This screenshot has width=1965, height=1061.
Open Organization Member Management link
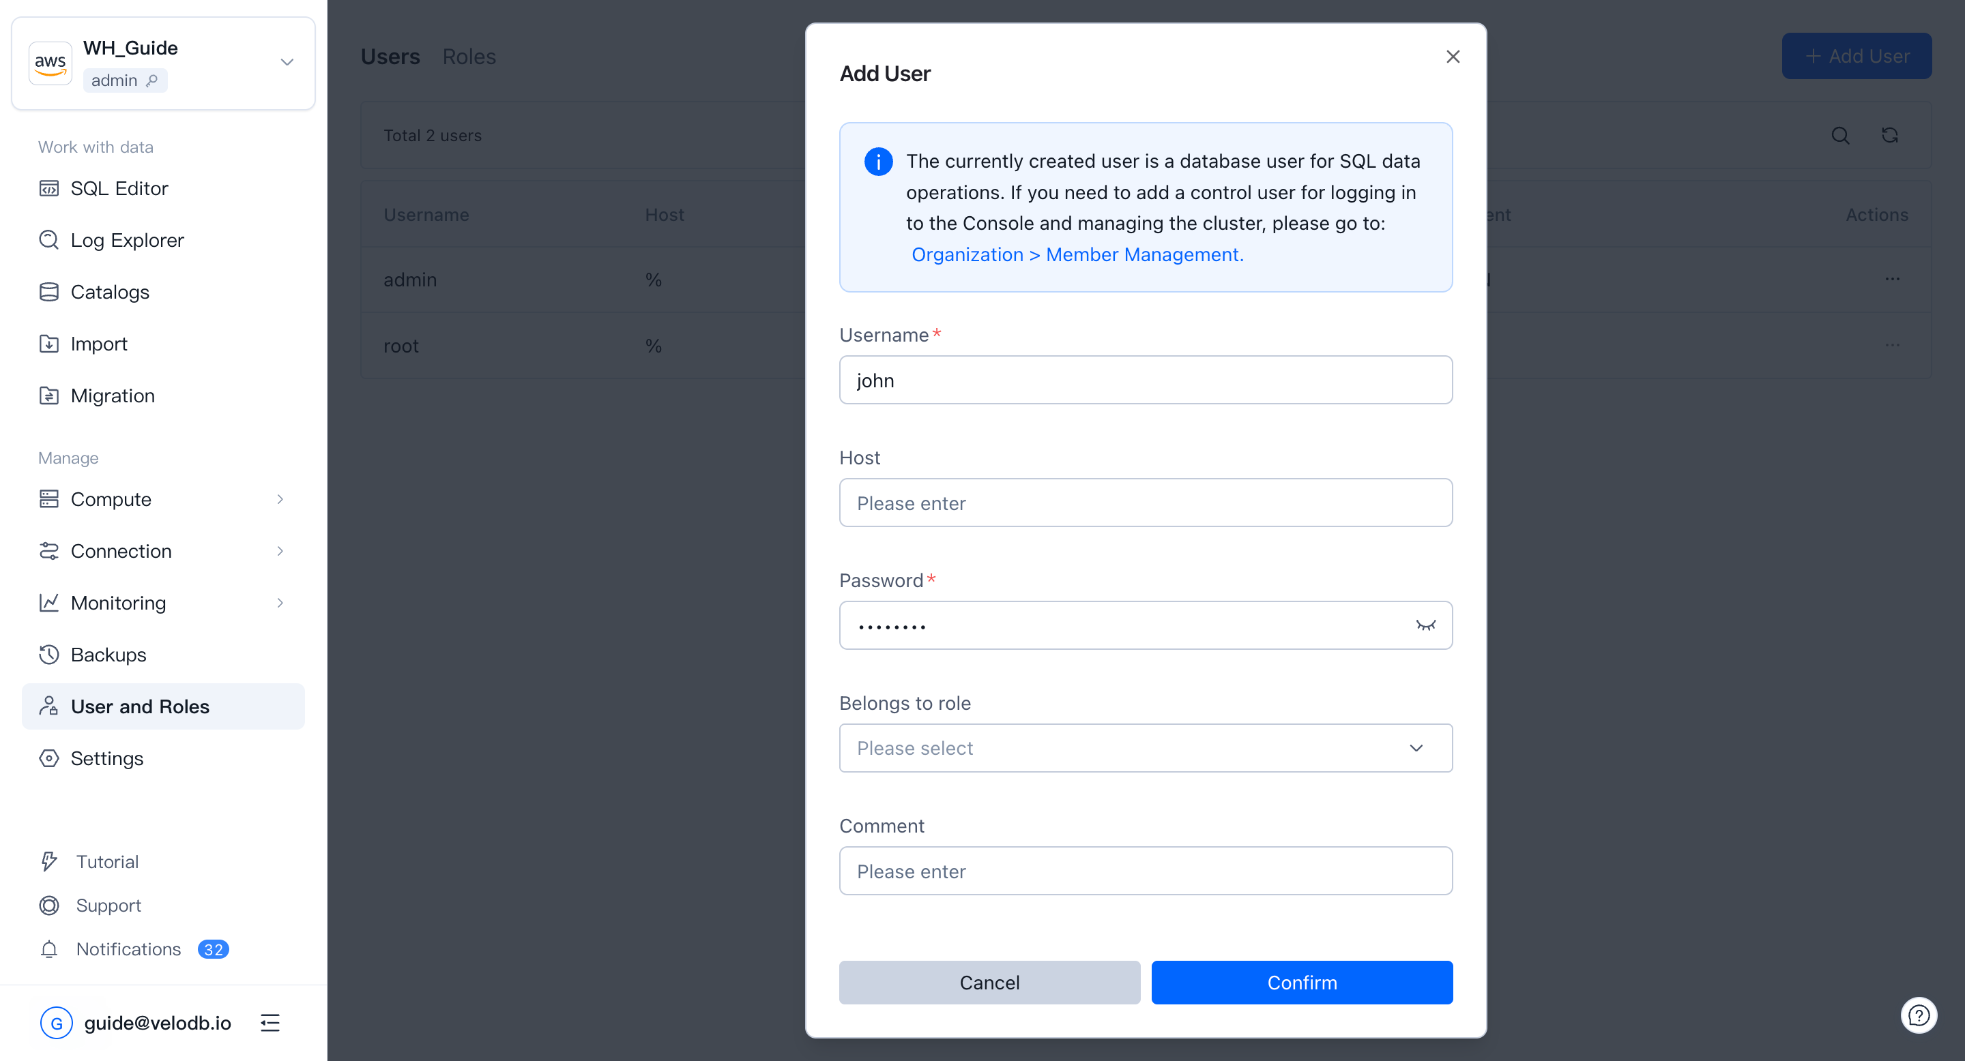(1077, 254)
